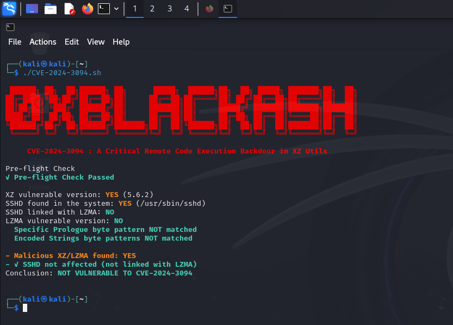The image size is (453, 325).
Task: Open the Kali applications menu dragon icon
Action: (x=9, y=9)
